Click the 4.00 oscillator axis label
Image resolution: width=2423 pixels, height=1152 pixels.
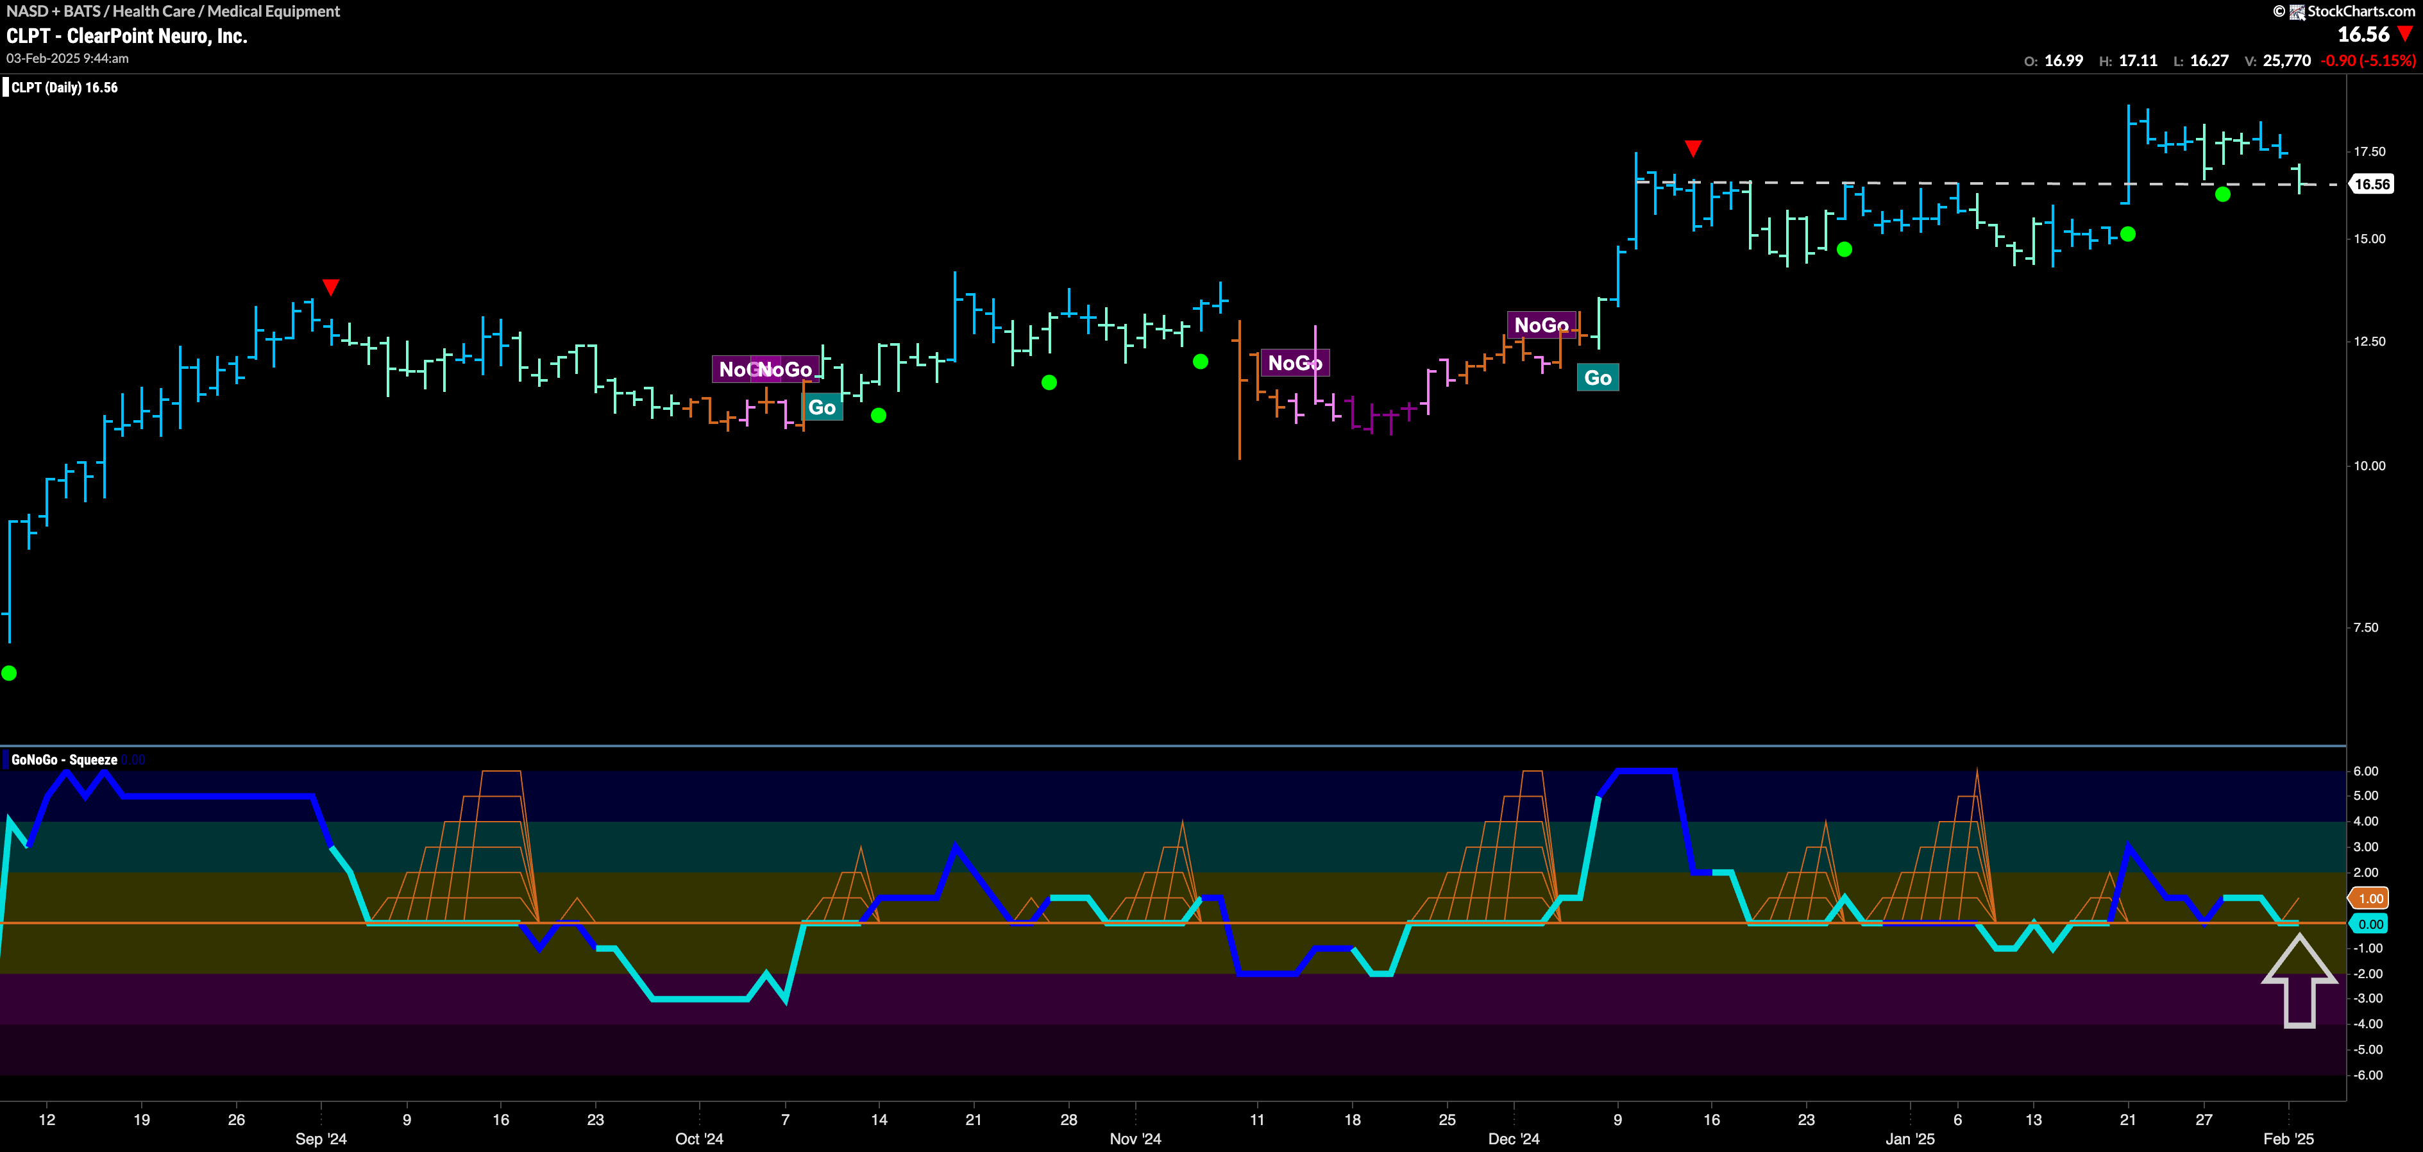pos(2366,821)
